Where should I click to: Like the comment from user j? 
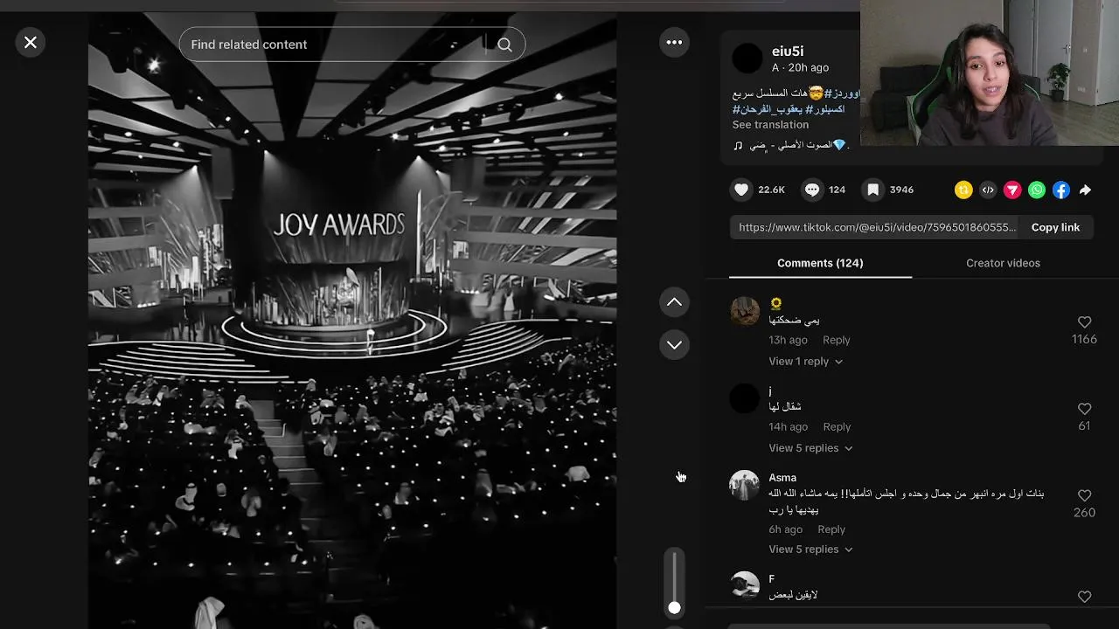1084,409
